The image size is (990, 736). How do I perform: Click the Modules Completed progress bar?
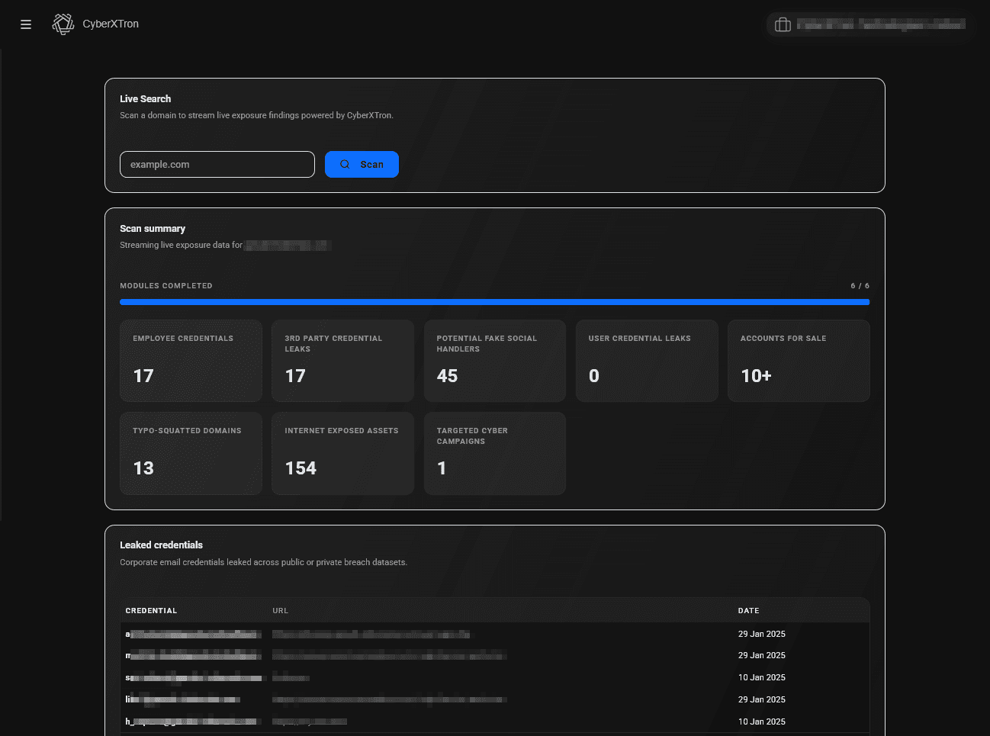[x=494, y=301]
